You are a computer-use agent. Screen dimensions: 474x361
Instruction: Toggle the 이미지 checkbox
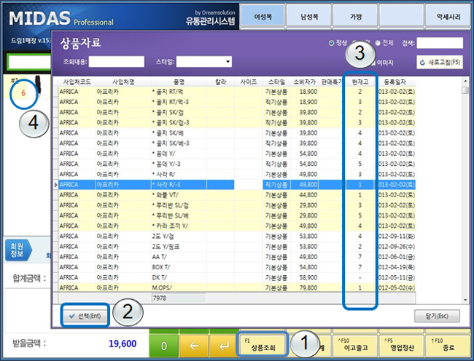[x=373, y=63]
